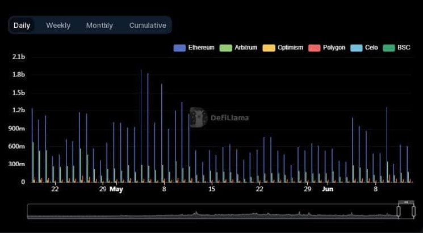The image size is (423, 233).
Task: Click left handle of range slider
Action: coord(399,211)
